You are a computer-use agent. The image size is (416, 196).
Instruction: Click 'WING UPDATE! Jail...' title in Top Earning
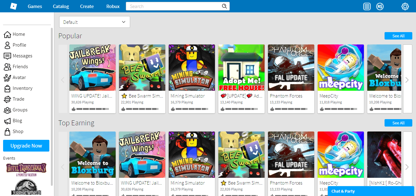(141, 183)
